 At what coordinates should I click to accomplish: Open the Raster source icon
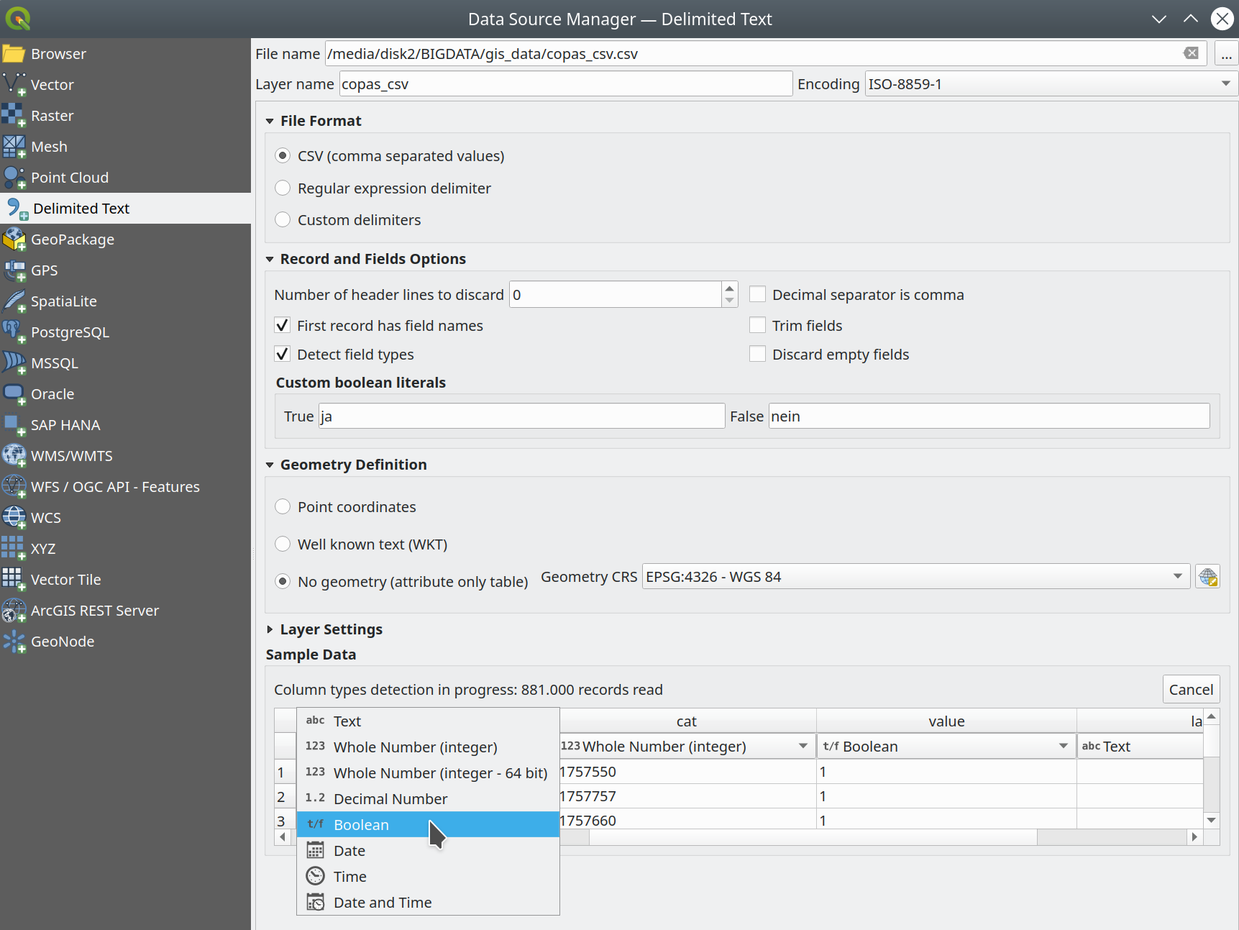(x=14, y=115)
